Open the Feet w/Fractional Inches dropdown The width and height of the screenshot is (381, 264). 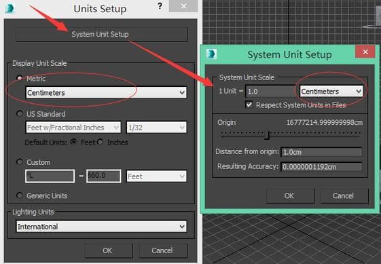(73, 128)
